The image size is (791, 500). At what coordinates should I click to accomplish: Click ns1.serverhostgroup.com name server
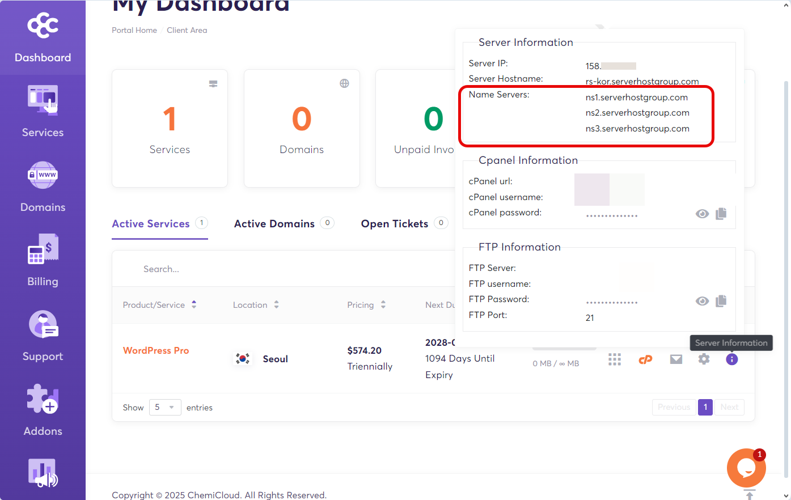tap(637, 98)
